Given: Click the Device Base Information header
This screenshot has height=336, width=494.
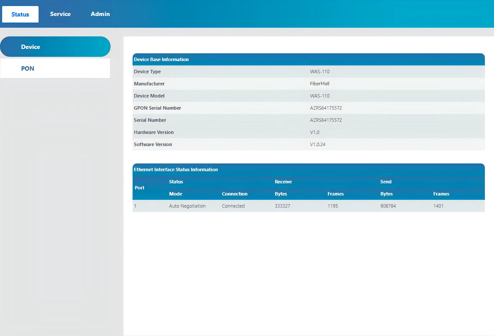Looking at the screenshot, I should tap(161, 59).
